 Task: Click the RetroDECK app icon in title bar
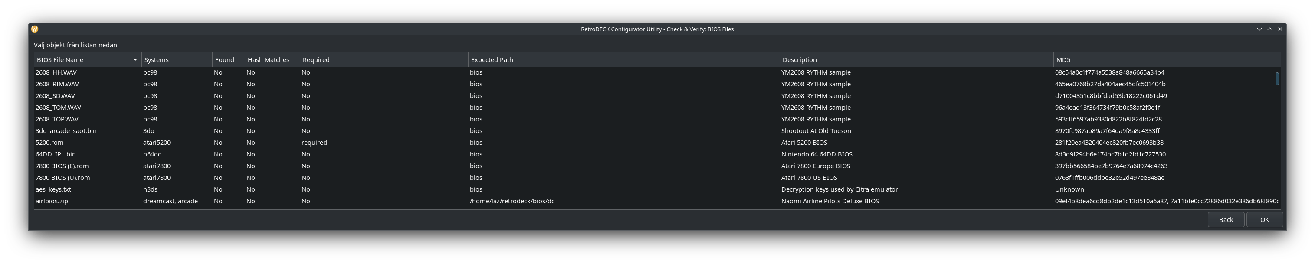pos(35,29)
